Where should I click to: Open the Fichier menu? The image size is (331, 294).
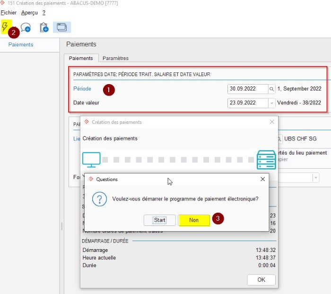point(9,13)
